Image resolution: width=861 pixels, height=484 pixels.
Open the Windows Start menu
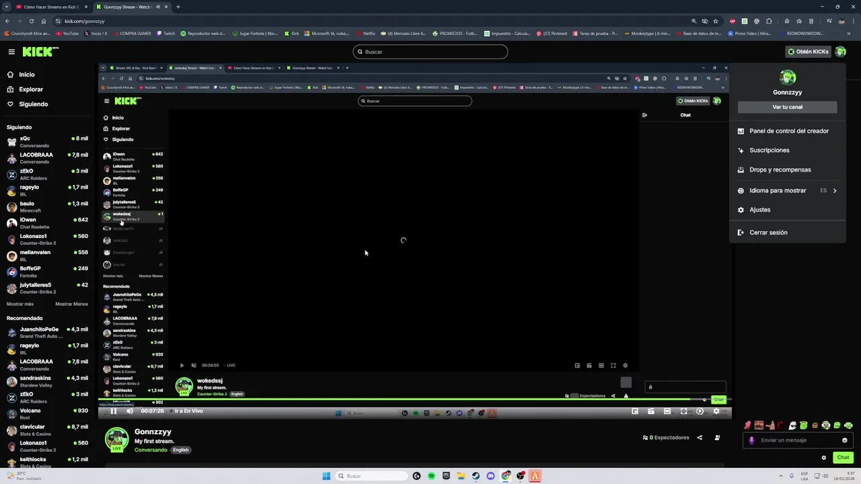coord(326,476)
